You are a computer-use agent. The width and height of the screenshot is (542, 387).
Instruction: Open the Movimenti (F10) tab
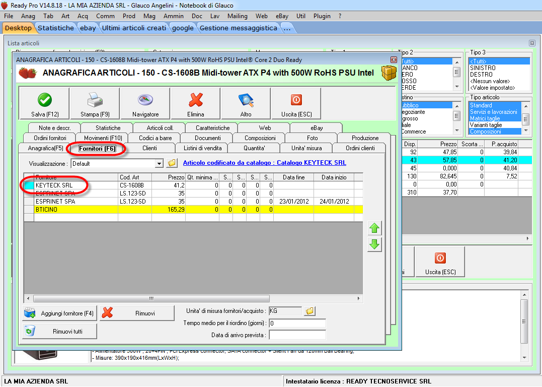tap(103, 138)
